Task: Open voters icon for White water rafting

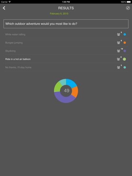Action: point(118,34)
